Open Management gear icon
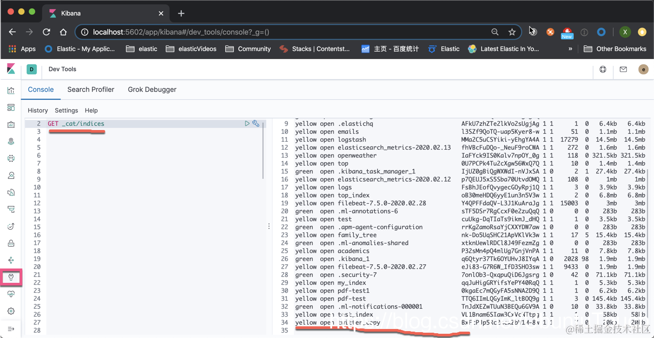The width and height of the screenshot is (654, 338). tap(11, 311)
